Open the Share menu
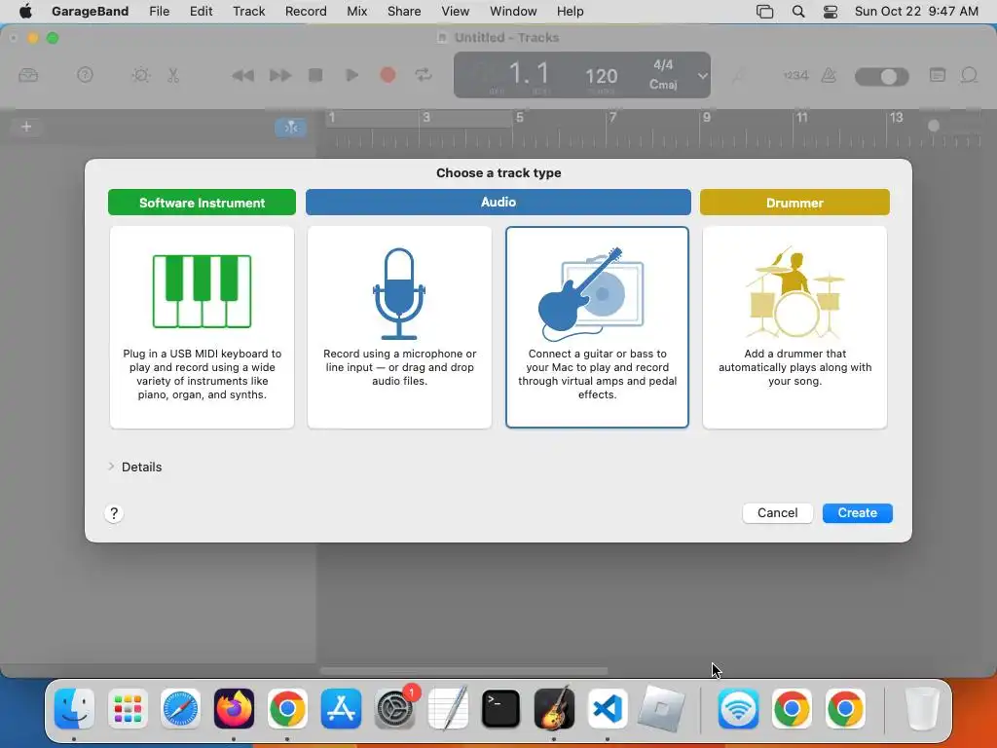The width and height of the screenshot is (997, 748). pos(404,11)
